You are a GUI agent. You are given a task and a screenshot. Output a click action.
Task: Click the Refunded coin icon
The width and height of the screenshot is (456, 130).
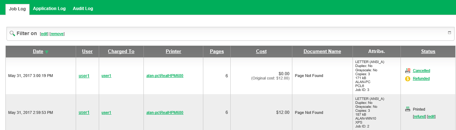point(408,79)
